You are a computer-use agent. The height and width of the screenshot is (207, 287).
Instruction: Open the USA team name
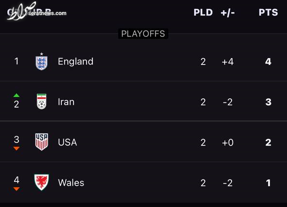67,142
